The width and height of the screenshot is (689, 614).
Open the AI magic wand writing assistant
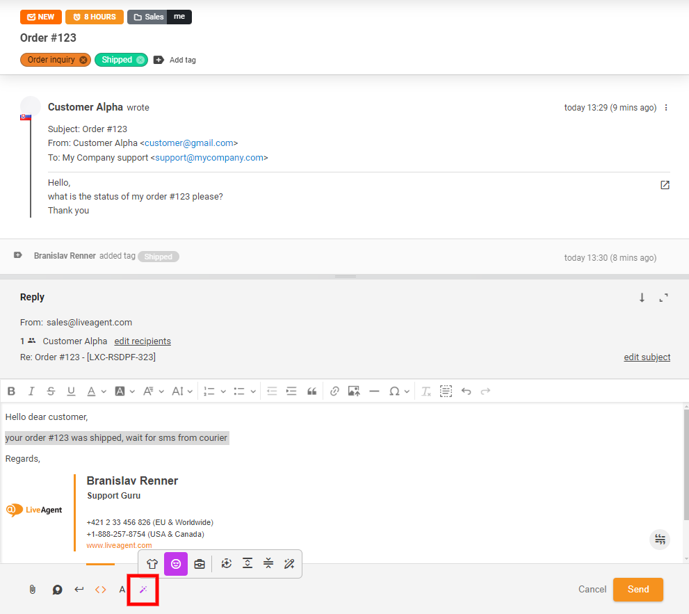[143, 589]
